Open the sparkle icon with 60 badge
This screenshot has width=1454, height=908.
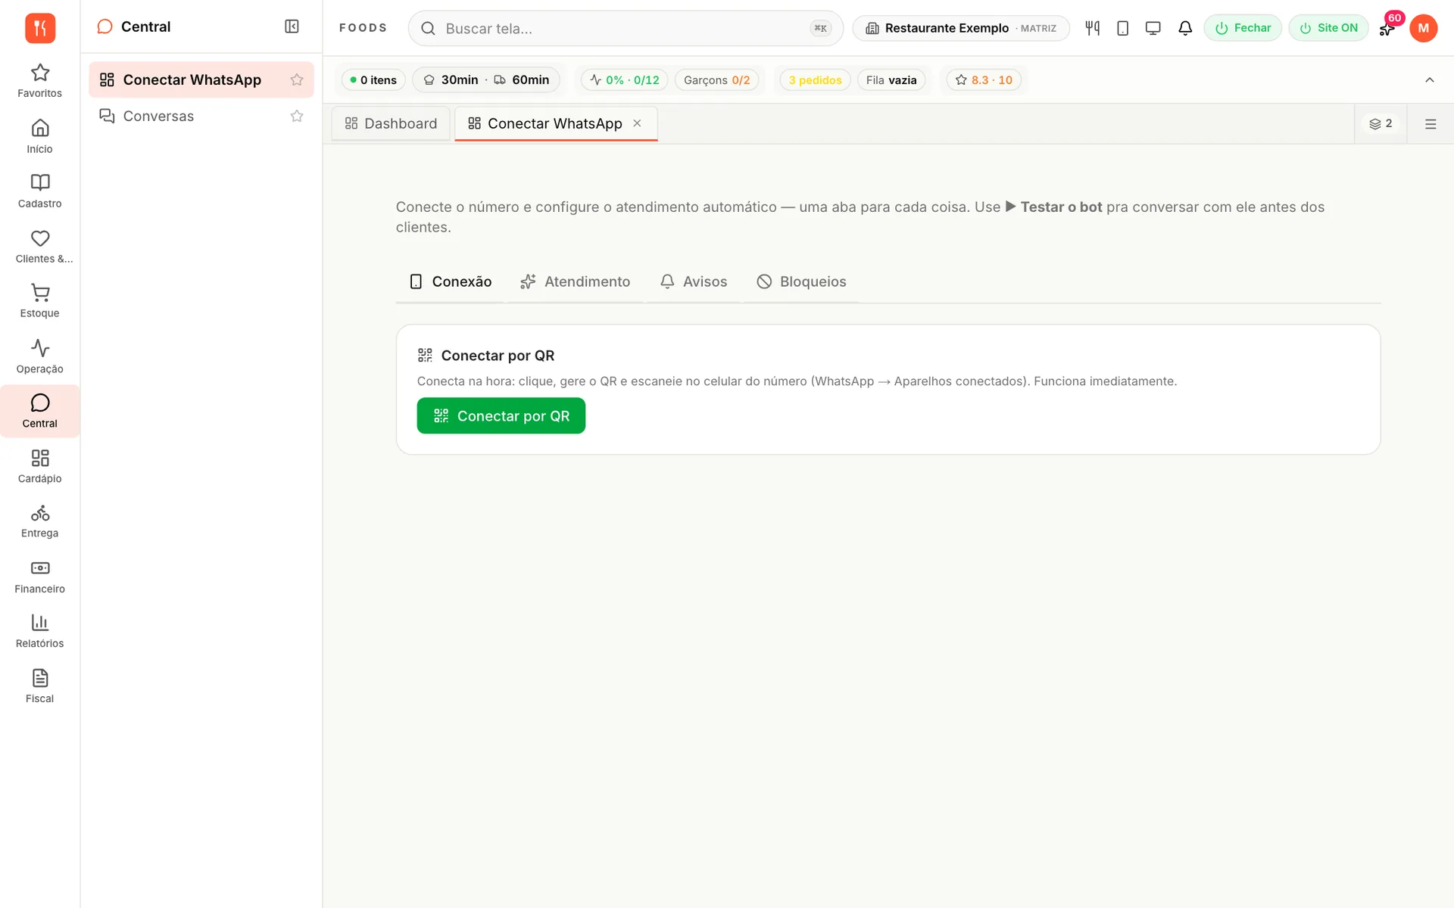pyautogui.click(x=1387, y=29)
